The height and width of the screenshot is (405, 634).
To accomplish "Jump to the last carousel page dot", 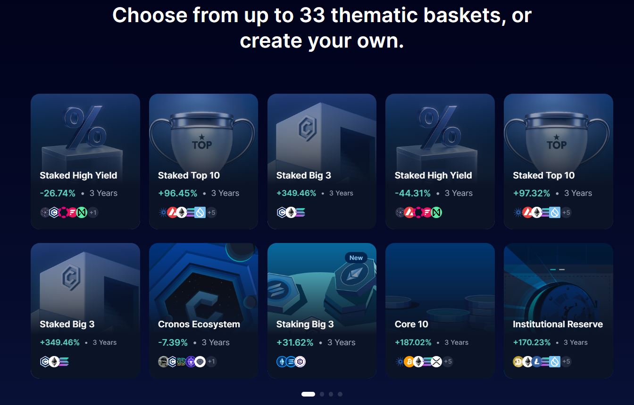I will point(340,394).
